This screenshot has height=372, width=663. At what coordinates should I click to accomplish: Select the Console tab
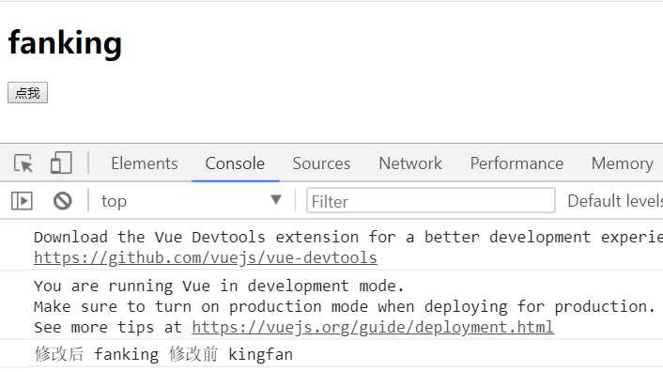235,163
